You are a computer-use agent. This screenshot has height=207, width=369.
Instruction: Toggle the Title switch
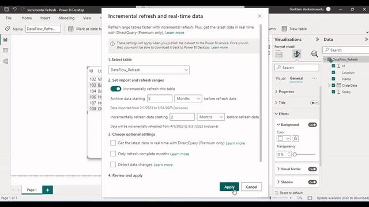(x=314, y=103)
